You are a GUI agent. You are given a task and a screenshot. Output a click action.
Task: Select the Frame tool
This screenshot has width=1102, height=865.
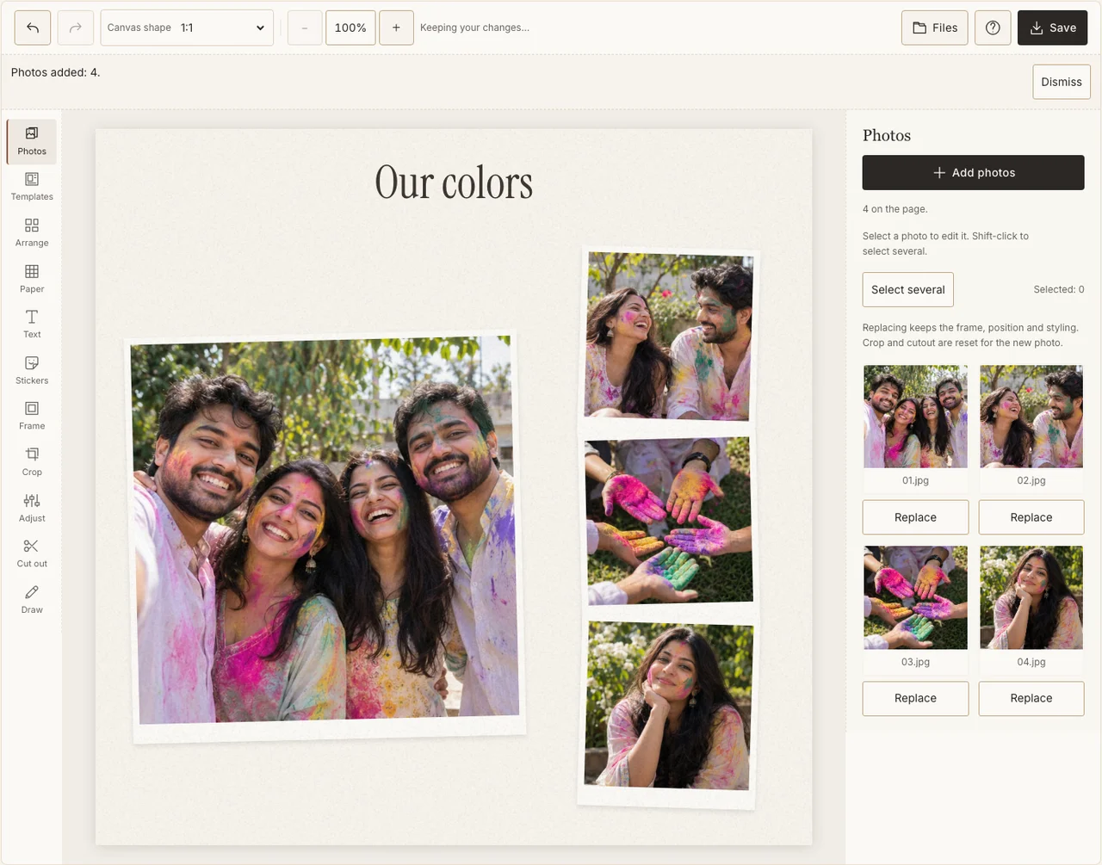[x=32, y=417]
